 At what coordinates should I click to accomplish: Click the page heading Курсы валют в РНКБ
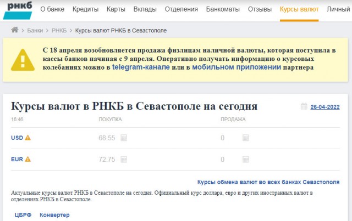pos(134,106)
